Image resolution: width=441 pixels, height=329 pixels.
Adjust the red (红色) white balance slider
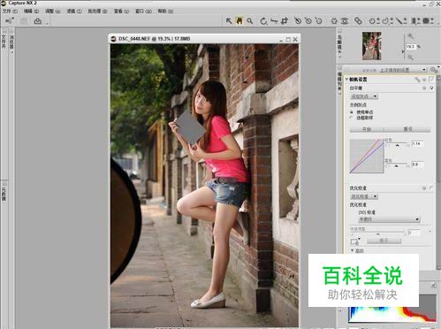[398, 145]
